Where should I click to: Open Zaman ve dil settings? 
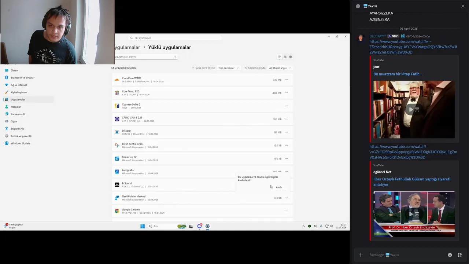click(x=29, y=114)
